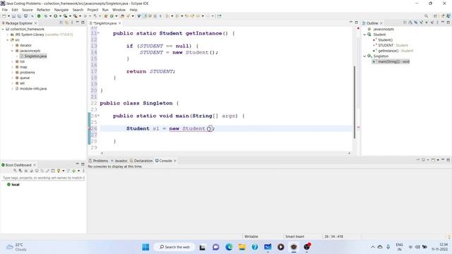Click the Boot Dashboard lightbulb icon

(58, 171)
